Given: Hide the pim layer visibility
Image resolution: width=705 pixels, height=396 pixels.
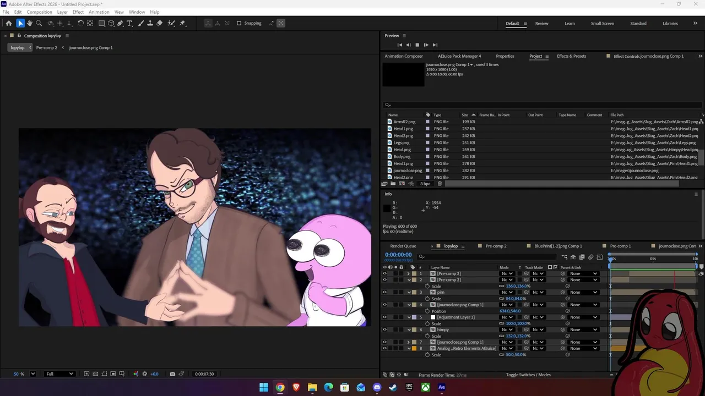Looking at the screenshot, I should pos(384,292).
